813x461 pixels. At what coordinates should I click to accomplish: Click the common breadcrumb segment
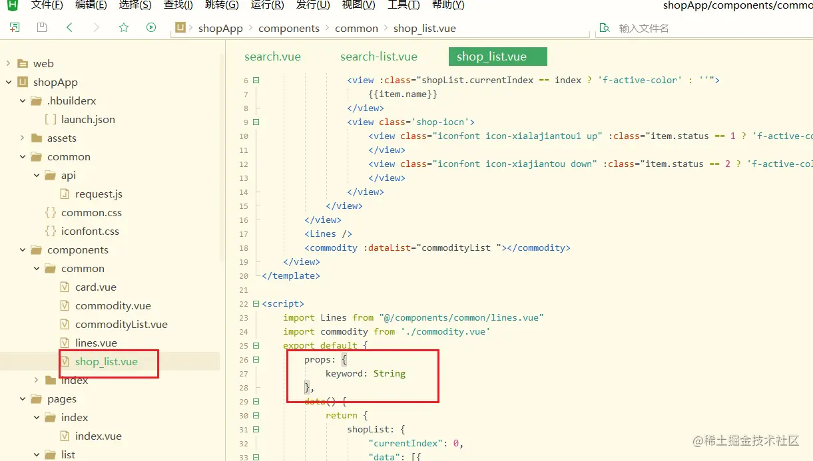click(356, 28)
